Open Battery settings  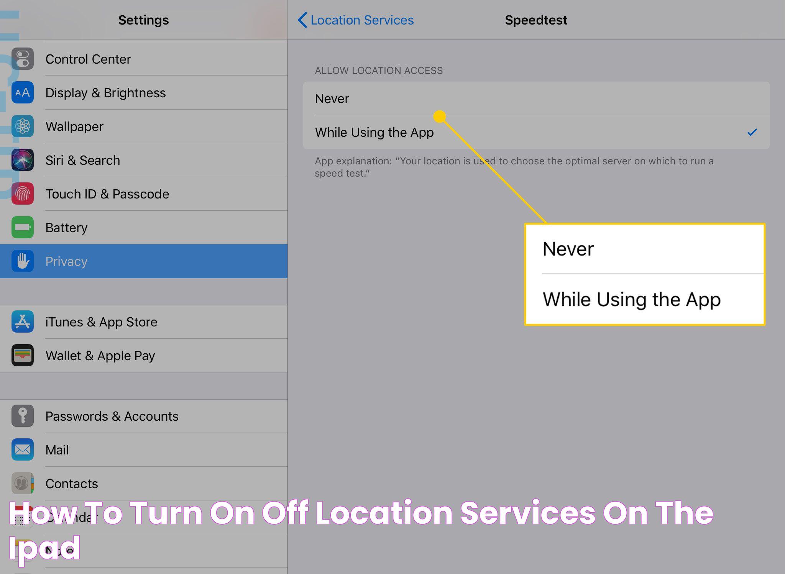tap(144, 227)
